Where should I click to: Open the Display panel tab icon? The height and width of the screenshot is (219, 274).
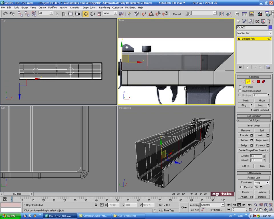263,21
